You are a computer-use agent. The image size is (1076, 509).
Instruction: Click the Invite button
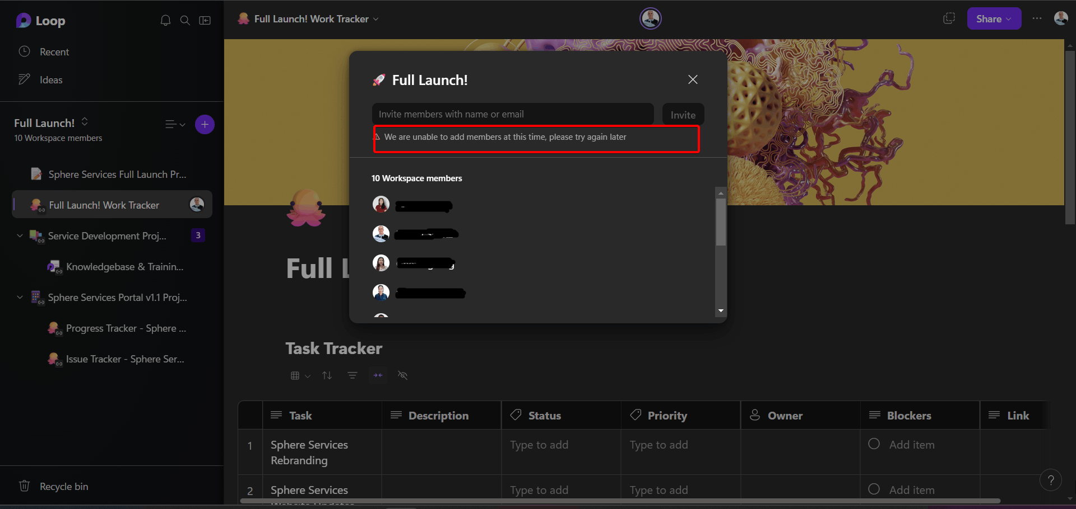[683, 115]
